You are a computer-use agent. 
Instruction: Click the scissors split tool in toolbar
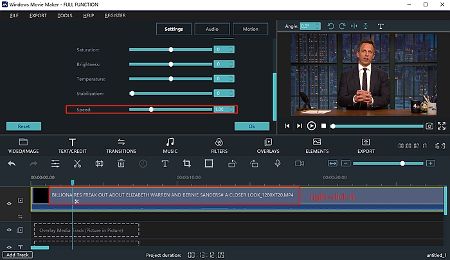(x=77, y=164)
